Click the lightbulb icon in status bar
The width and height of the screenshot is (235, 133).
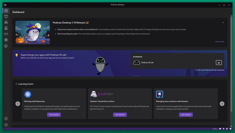click(x=224, y=129)
